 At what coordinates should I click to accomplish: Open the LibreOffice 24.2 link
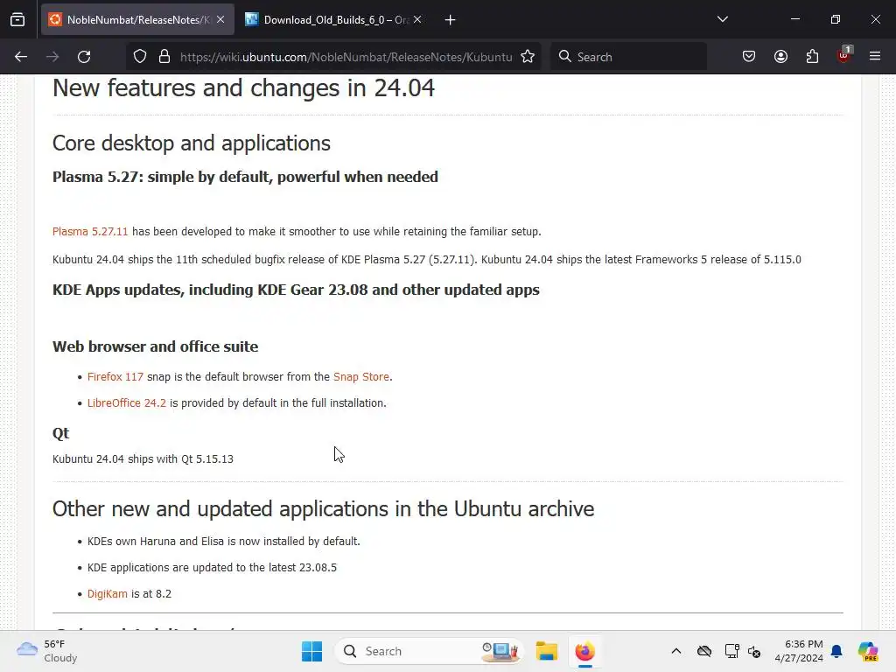[127, 402]
